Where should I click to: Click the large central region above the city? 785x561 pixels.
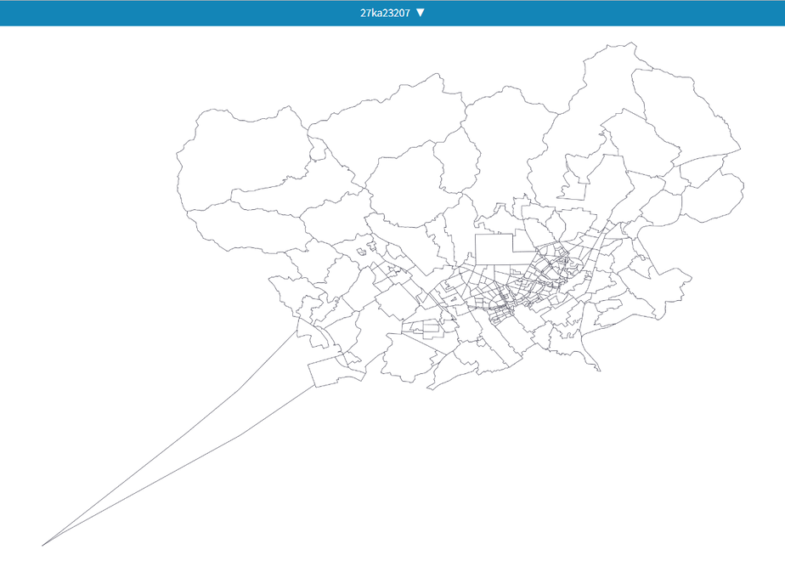[x=405, y=185]
